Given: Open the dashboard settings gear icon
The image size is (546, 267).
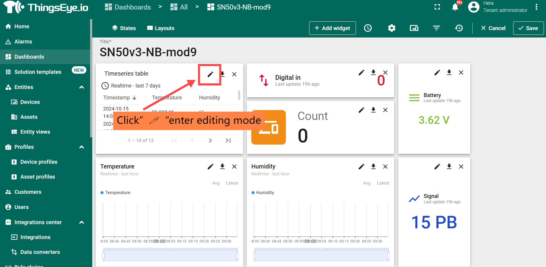Looking at the screenshot, I should 391,28.
